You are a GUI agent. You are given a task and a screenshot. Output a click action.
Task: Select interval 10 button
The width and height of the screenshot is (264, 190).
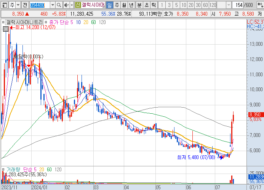[x=184, y=5]
